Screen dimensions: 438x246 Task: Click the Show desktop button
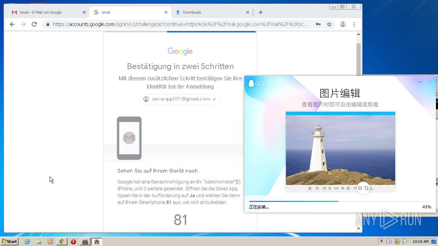(x=434, y=242)
